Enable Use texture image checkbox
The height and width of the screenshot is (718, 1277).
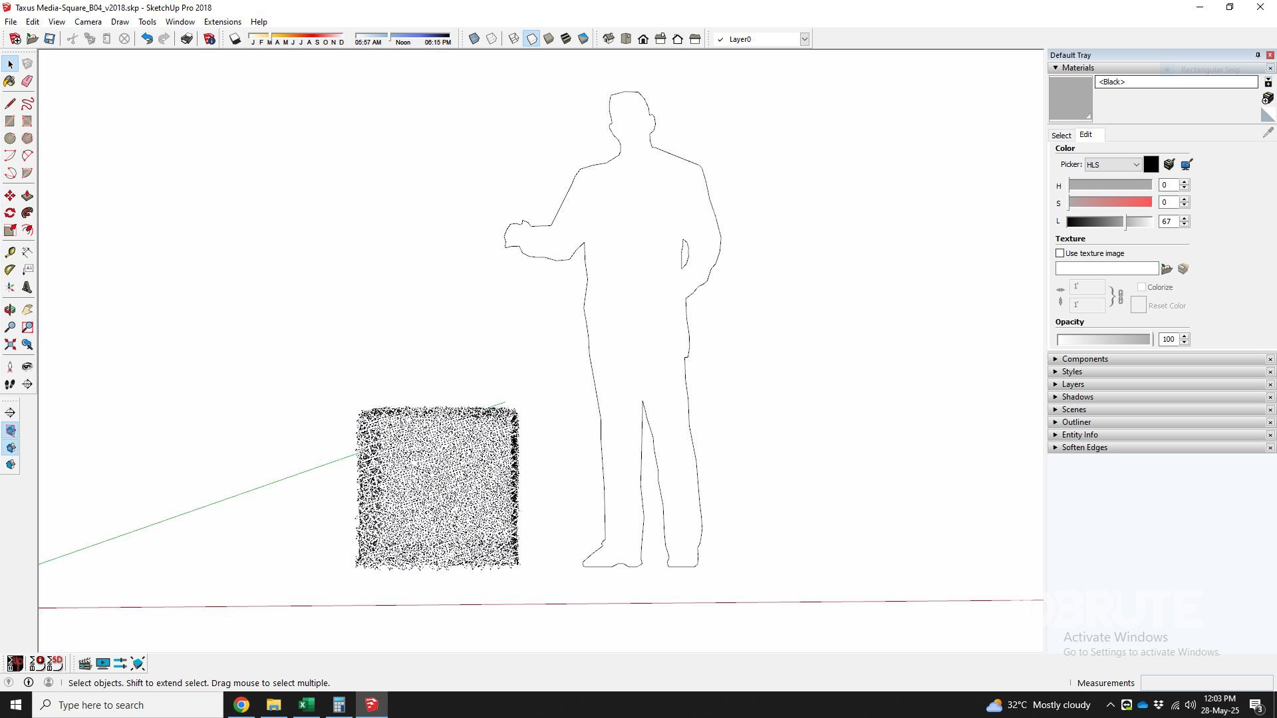tap(1060, 253)
